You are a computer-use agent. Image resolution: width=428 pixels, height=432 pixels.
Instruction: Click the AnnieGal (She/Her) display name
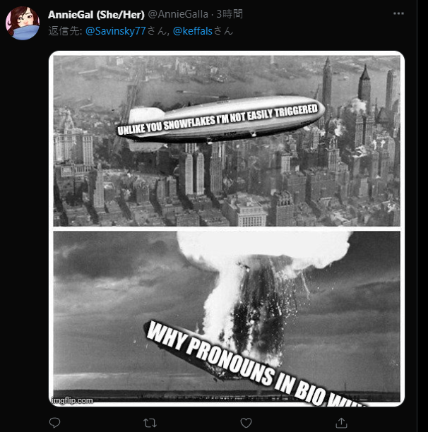(x=96, y=14)
